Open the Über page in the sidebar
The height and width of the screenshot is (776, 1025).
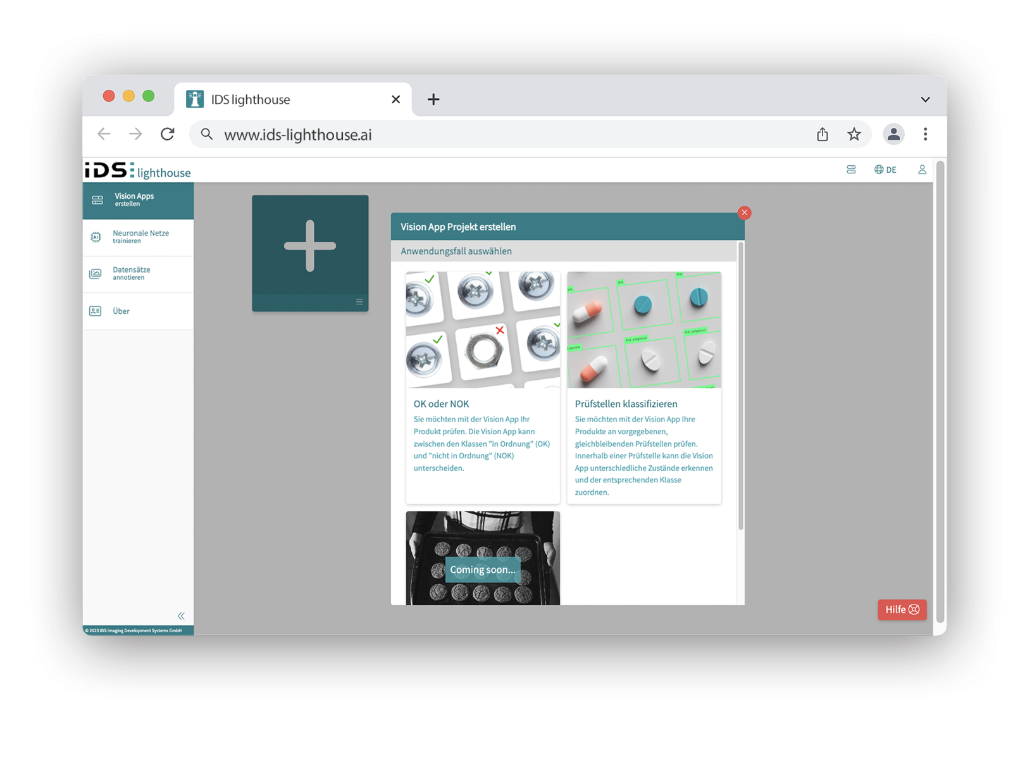pos(138,311)
